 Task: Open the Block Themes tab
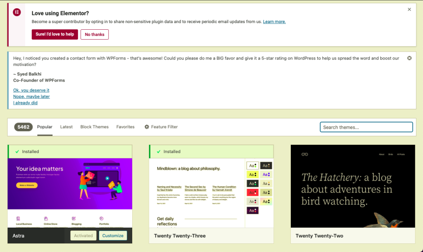[x=94, y=127]
